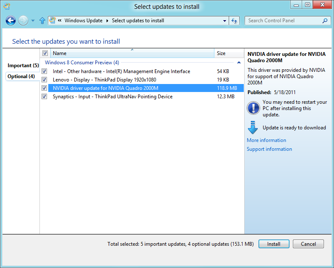
Task: Toggle the select-all checkbox in header
Action: click(x=45, y=53)
